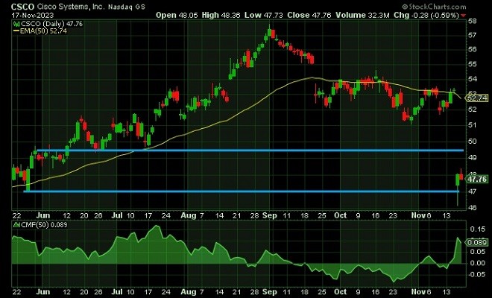The image size is (492, 298).
Task: Click the '58' price axis label
Action: click(473, 22)
